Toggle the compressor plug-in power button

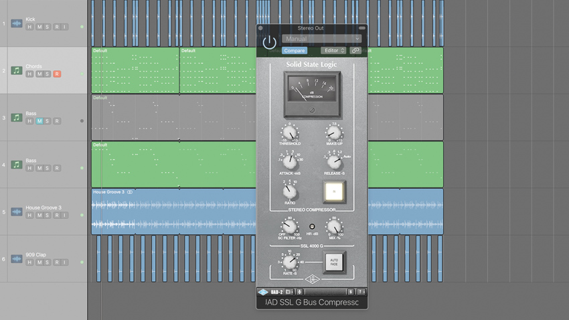(270, 43)
